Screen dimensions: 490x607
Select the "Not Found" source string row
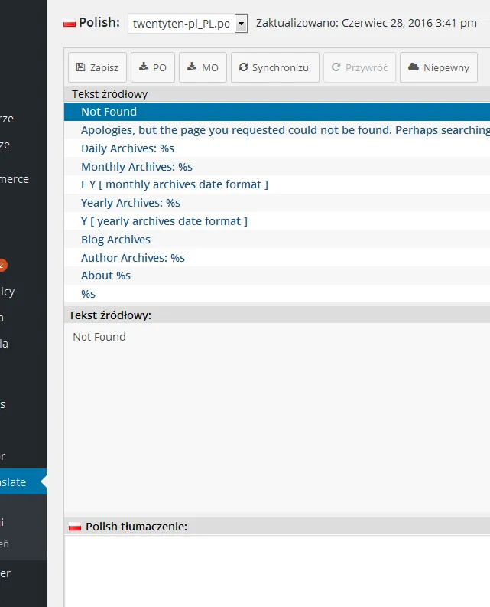pos(109,112)
